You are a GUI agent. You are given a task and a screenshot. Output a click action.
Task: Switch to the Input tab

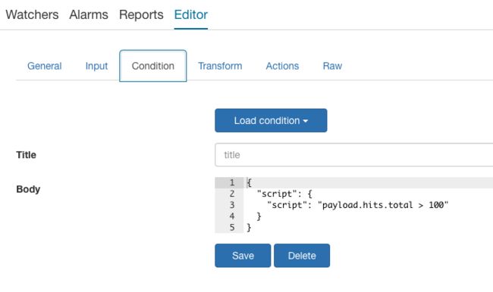point(96,66)
